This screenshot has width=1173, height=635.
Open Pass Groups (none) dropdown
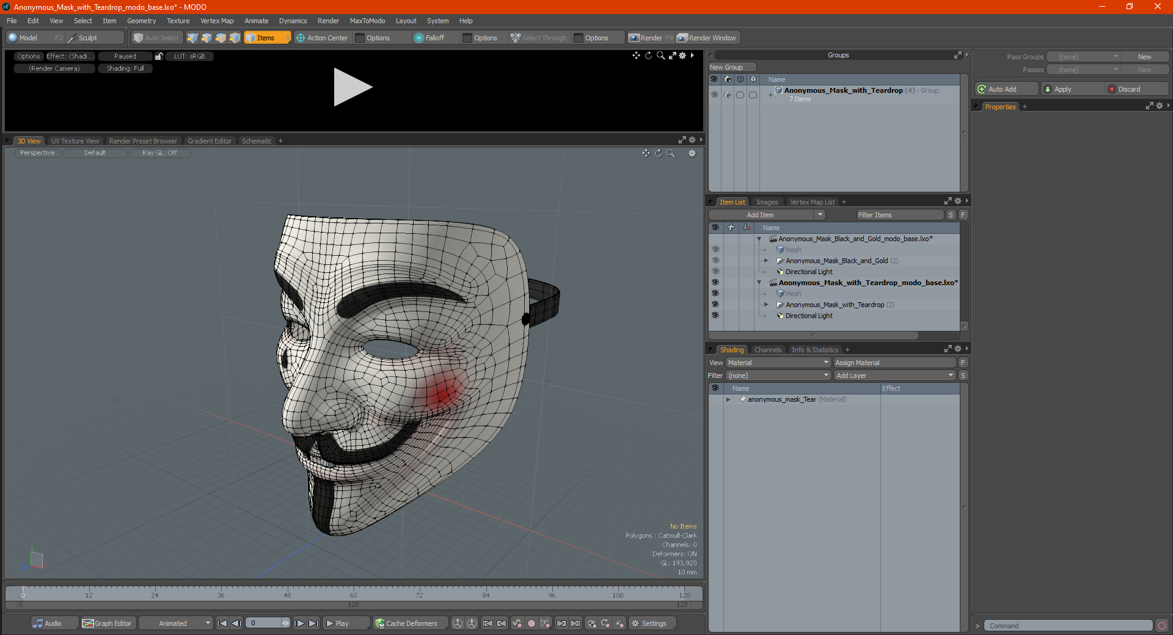point(1083,57)
